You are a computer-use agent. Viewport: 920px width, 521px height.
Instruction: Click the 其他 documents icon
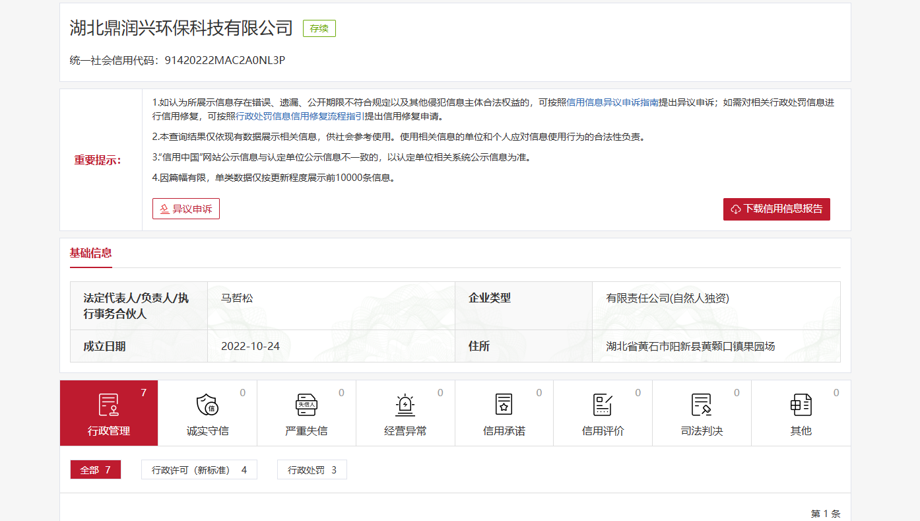(x=801, y=404)
